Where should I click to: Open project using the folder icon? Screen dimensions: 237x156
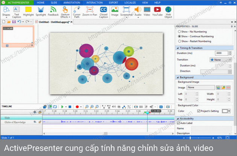pyautogui.click(x=9, y=22)
